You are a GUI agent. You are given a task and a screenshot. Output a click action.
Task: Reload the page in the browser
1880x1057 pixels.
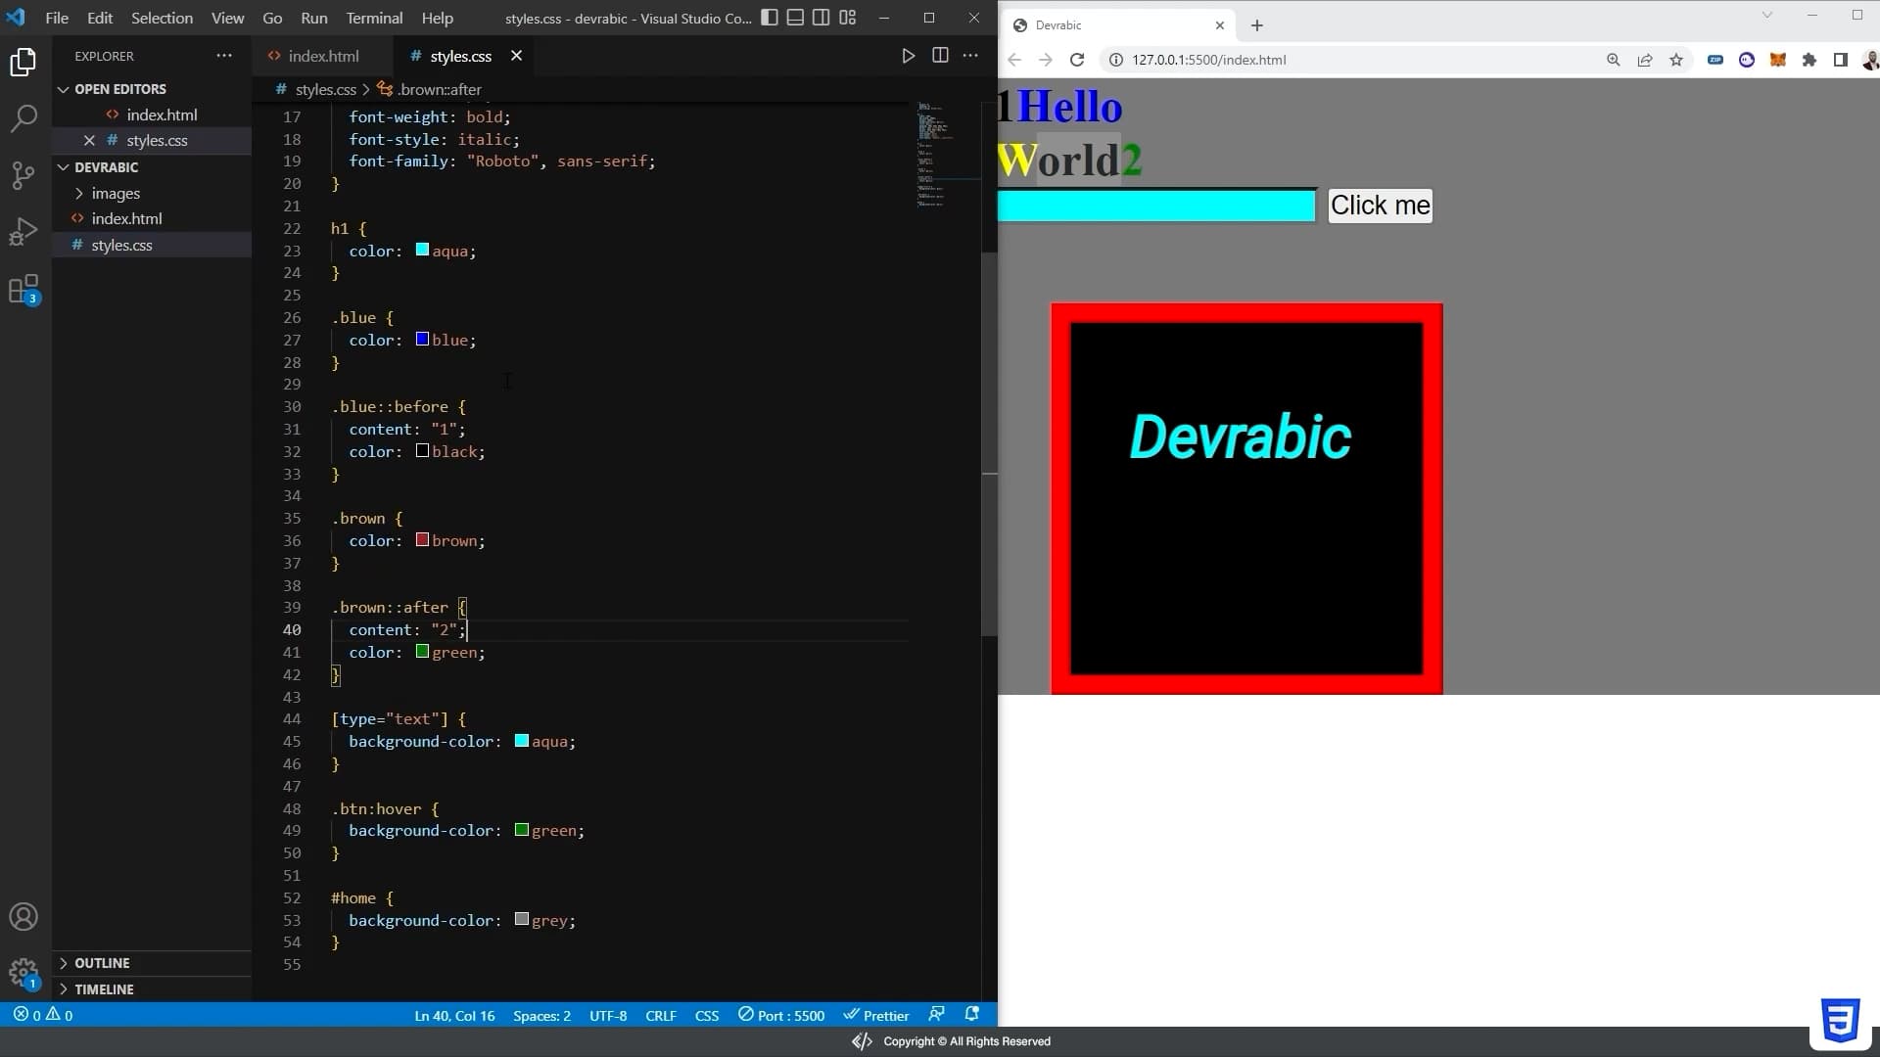tap(1077, 60)
